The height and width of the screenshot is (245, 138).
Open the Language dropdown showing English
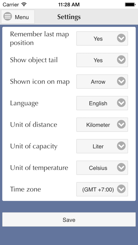pos(102,103)
